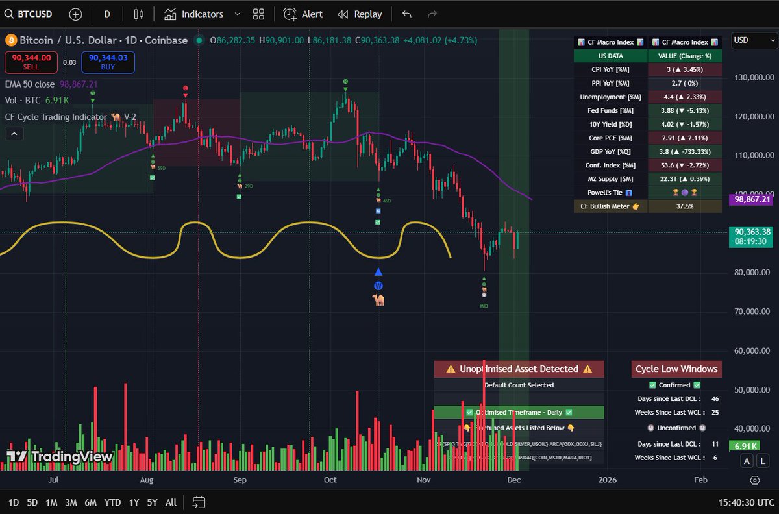Click the 10Y Yield [%D] row label
The image size is (779, 514).
(x=611, y=124)
